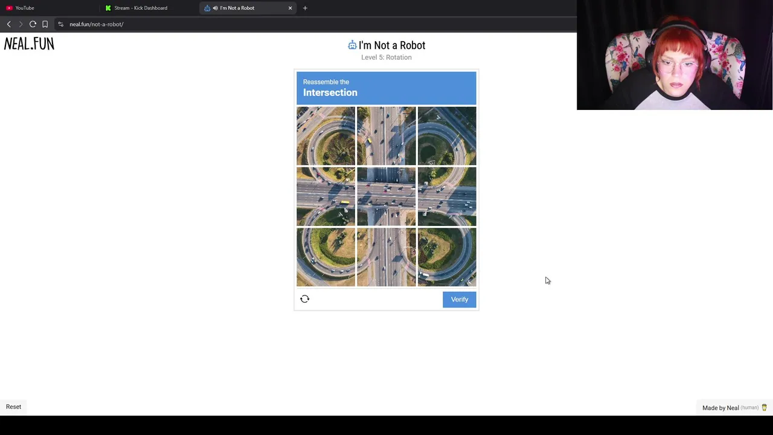Rotate the top-right loop tile
773x435 pixels.
coord(447,136)
